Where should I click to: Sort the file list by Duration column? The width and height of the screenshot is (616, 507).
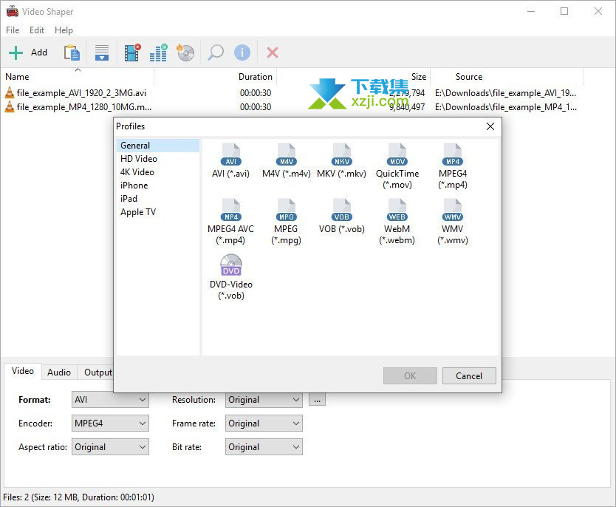(x=215, y=77)
